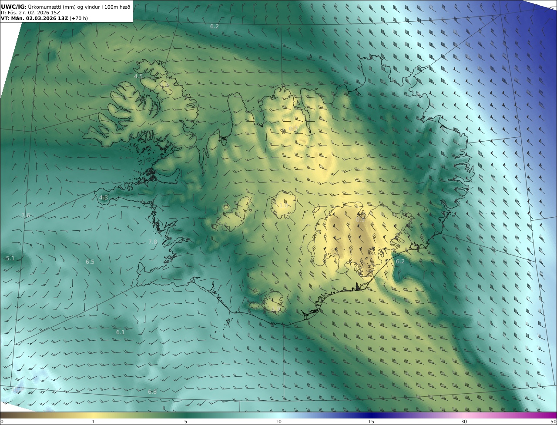Click the colorbar tick label 10

point(278,422)
